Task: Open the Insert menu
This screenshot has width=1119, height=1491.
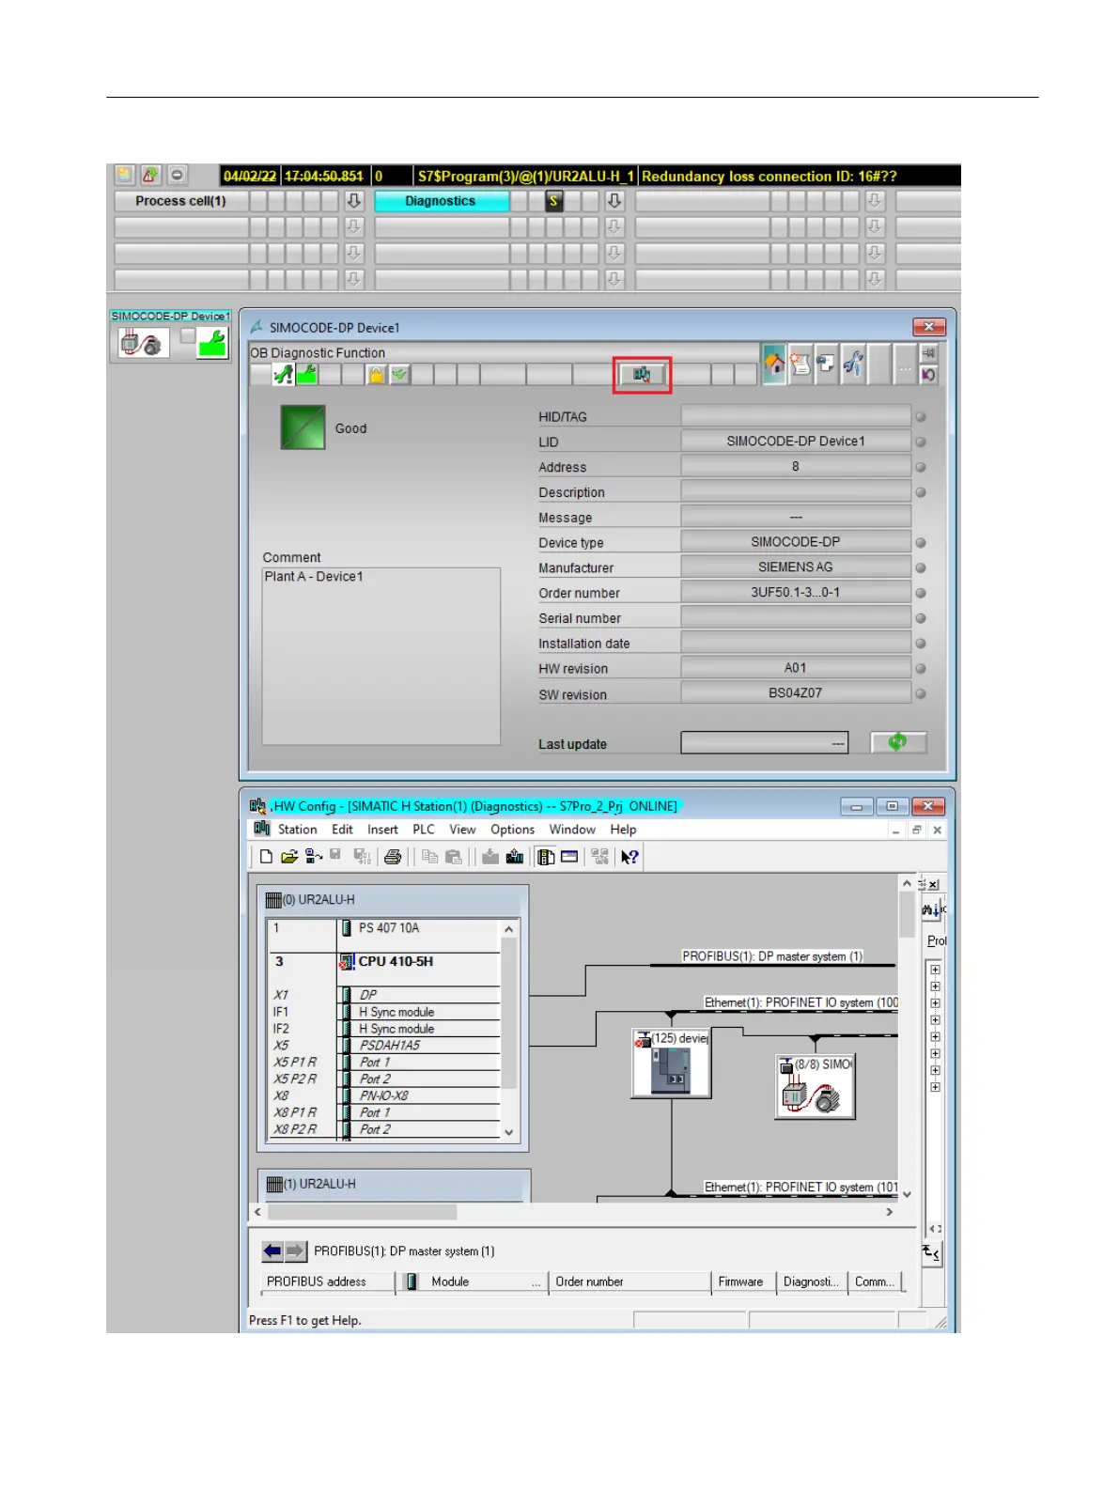Action: 382,830
